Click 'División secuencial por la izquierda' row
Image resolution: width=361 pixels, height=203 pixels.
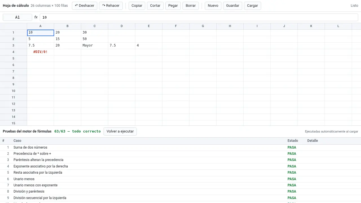pyautogui.click(x=180, y=198)
